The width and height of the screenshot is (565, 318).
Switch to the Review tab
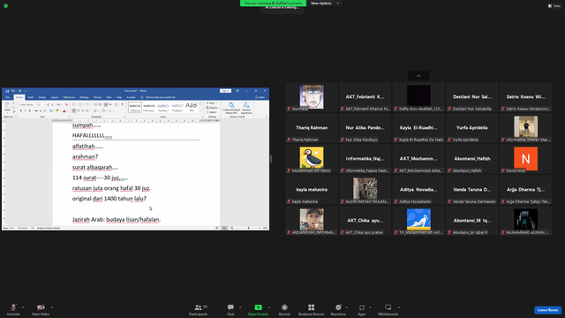(x=98, y=97)
